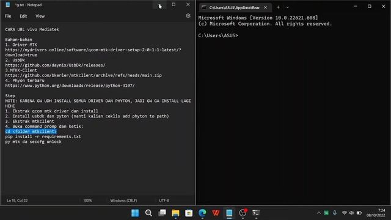Open taskbar Search

pyautogui.click(x=148, y=213)
